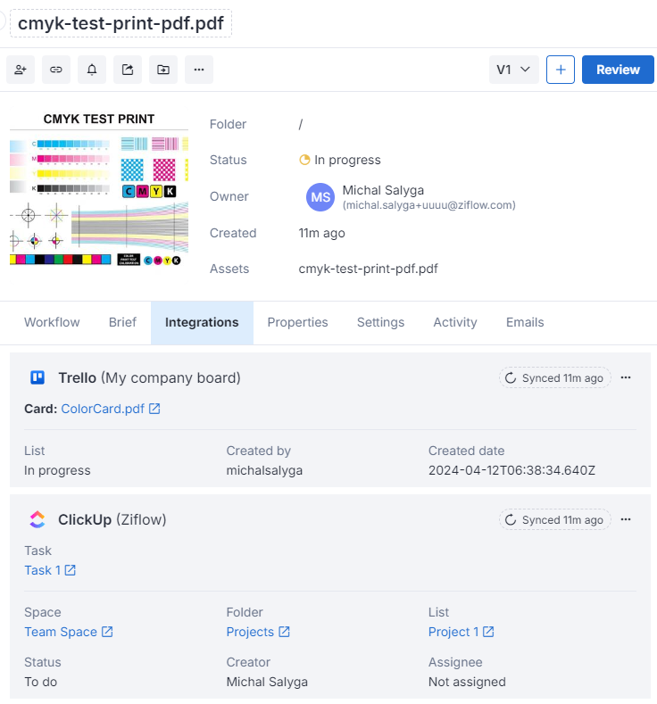Image resolution: width=657 pixels, height=704 pixels.
Task: Click the add reviewer person icon
Action: point(21,70)
